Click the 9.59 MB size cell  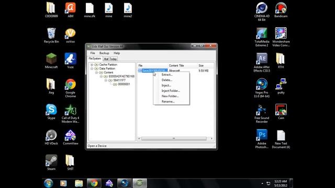tap(204, 70)
